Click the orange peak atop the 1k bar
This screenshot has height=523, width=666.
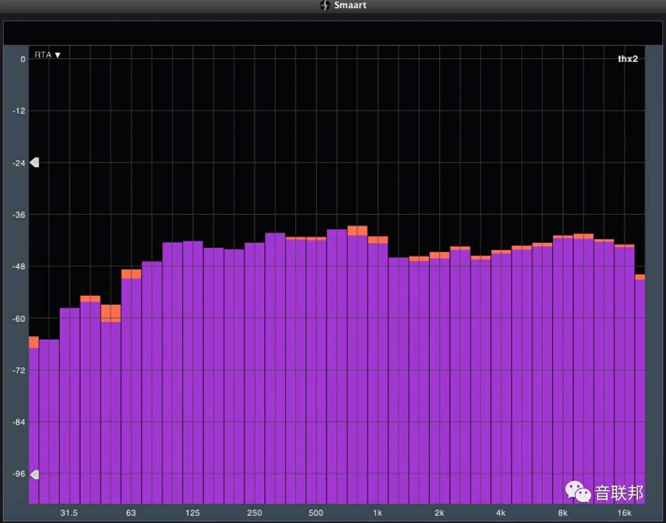point(378,240)
